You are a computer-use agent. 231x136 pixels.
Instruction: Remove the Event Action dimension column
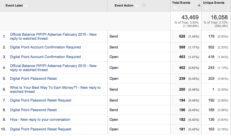click(143, 5)
